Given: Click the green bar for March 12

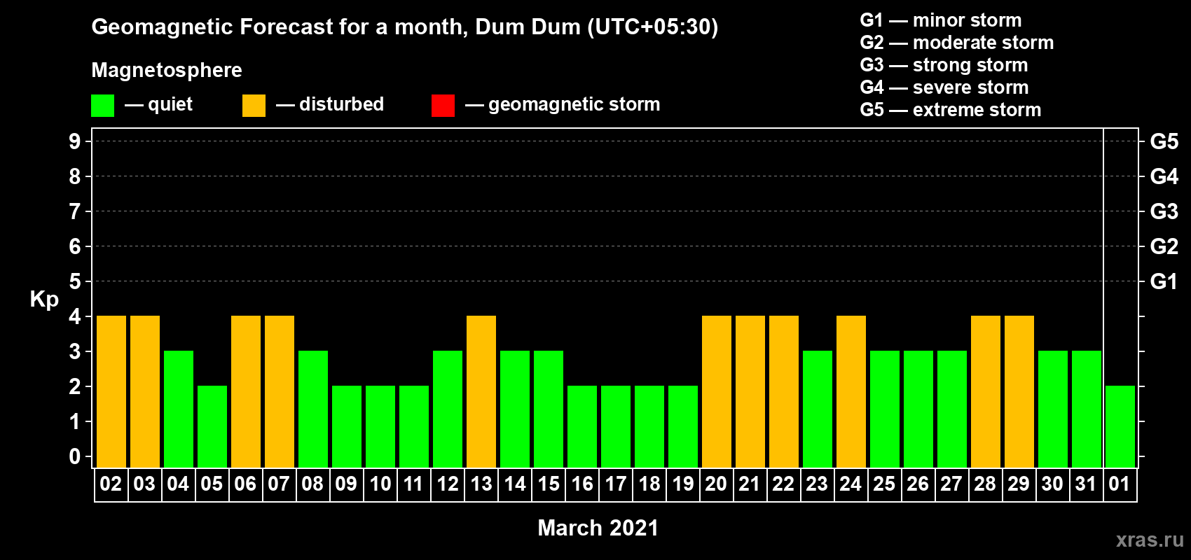Looking at the screenshot, I should (448, 409).
